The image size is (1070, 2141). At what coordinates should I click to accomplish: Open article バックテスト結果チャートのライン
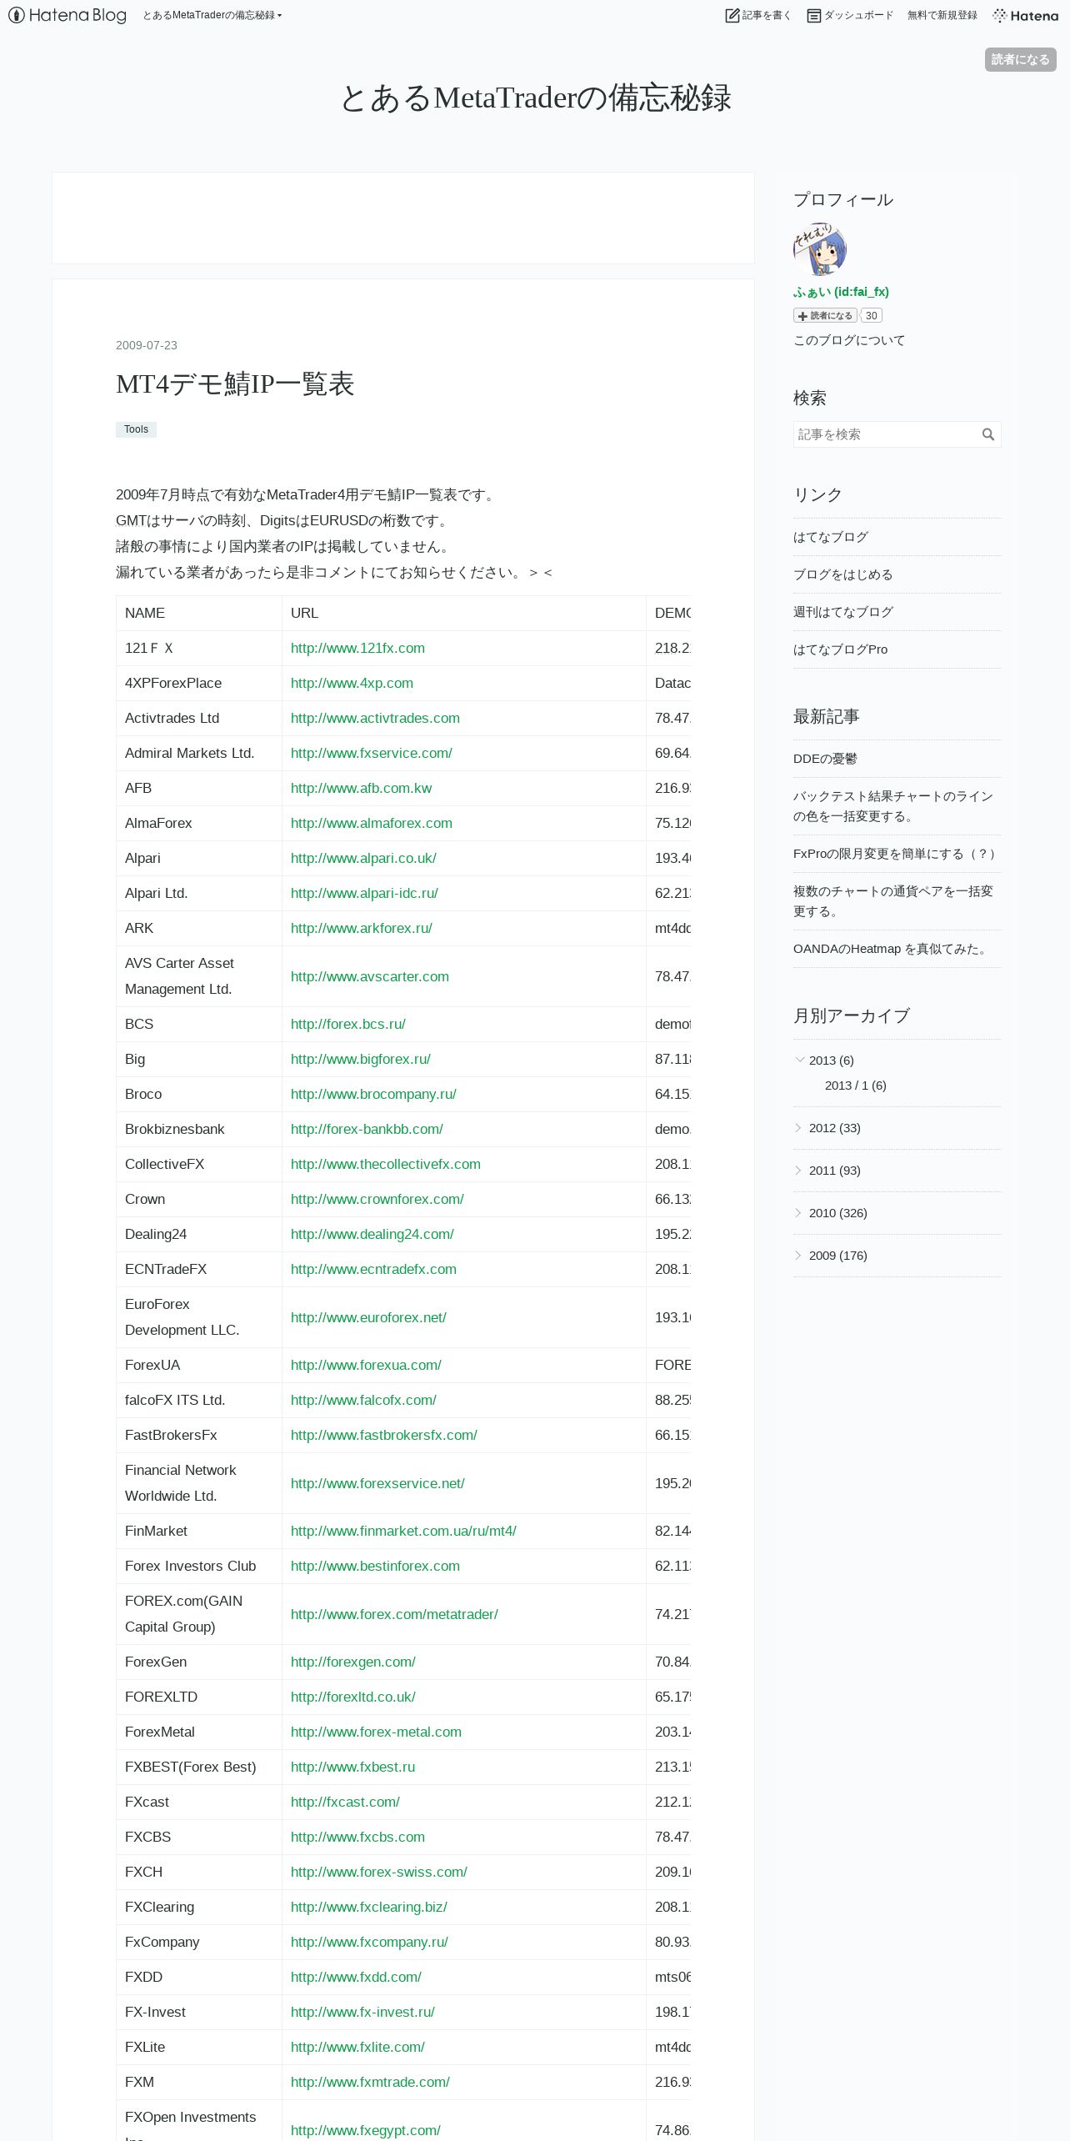pos(893,806)
